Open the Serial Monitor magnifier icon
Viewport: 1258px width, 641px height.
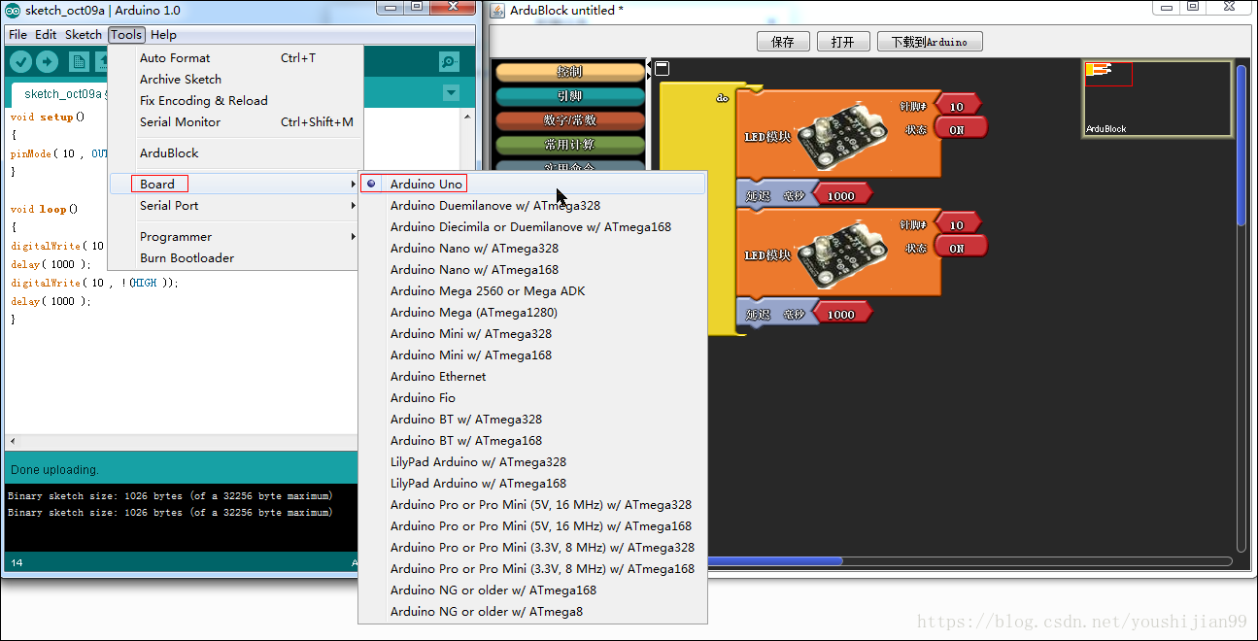pyautogui.click(x=449, y=61)
